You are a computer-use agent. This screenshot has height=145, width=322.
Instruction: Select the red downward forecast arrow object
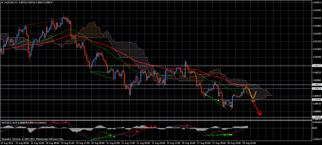[x=257, y=108]
